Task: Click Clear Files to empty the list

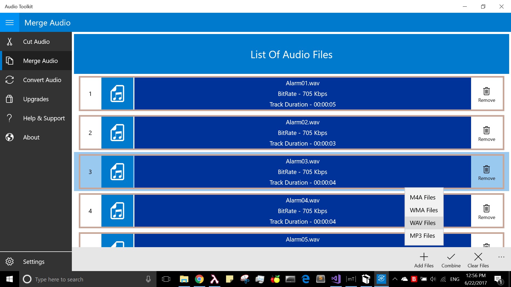Action: [478, 259]
